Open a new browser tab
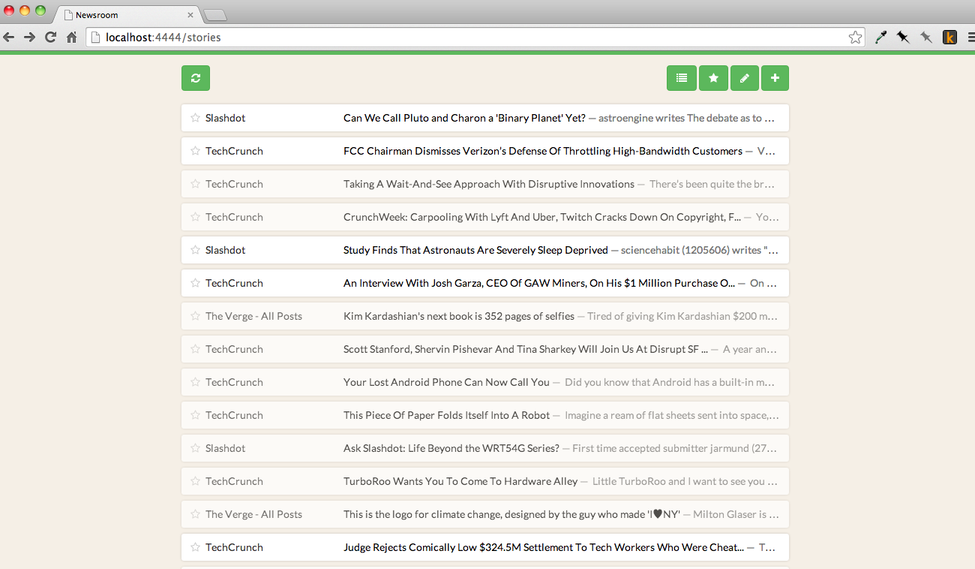 [215, 16]
